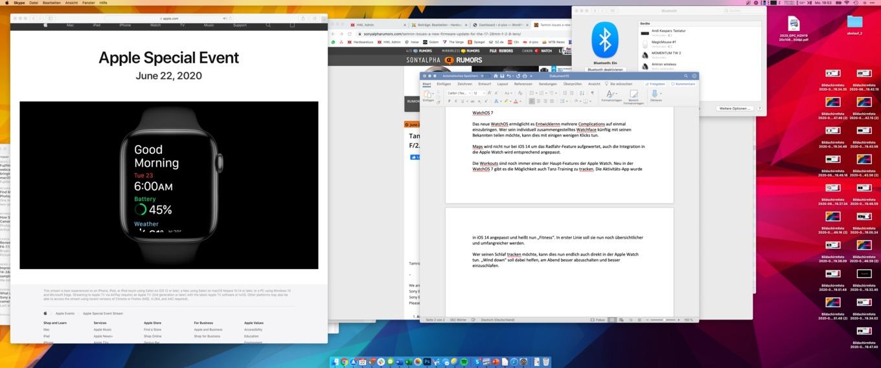Expand the highlight color dropdown arrow
The width and height of the screenshot is (881, 368).
click(510, 101)
